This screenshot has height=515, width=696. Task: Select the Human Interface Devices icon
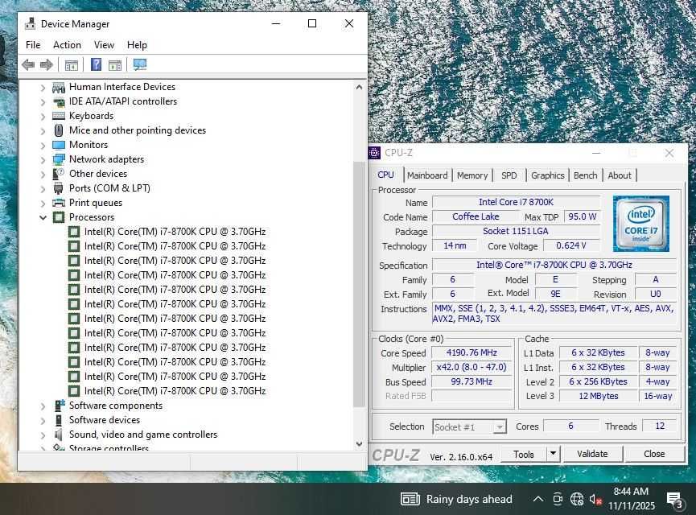(59, 87)
